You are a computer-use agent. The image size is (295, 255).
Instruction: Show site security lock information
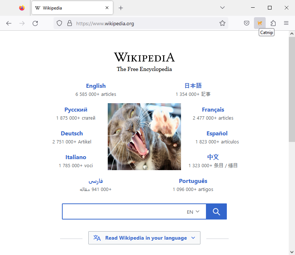(x=70, y=23)
